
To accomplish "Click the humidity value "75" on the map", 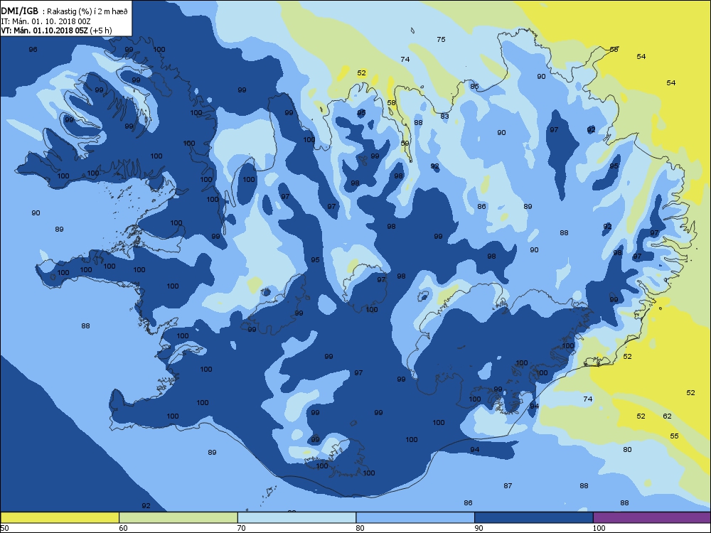I will (x=441, y=39).
